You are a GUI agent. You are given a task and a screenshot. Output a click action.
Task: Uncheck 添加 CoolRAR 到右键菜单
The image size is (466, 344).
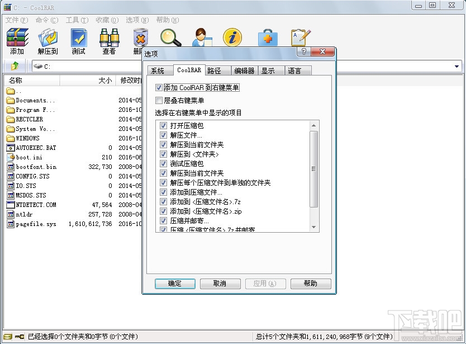159,88
